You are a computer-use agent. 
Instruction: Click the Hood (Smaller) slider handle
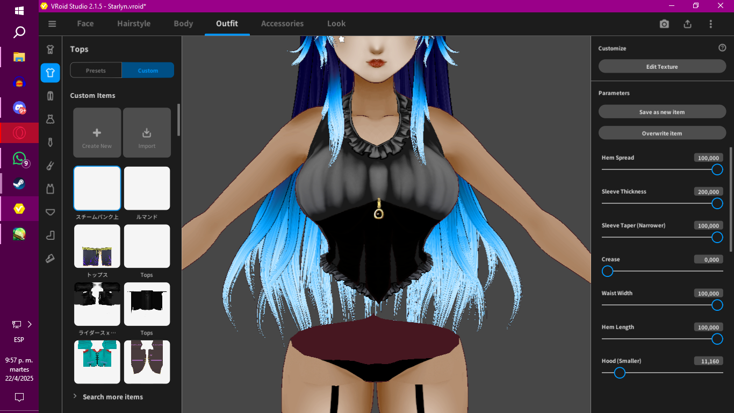620,373
